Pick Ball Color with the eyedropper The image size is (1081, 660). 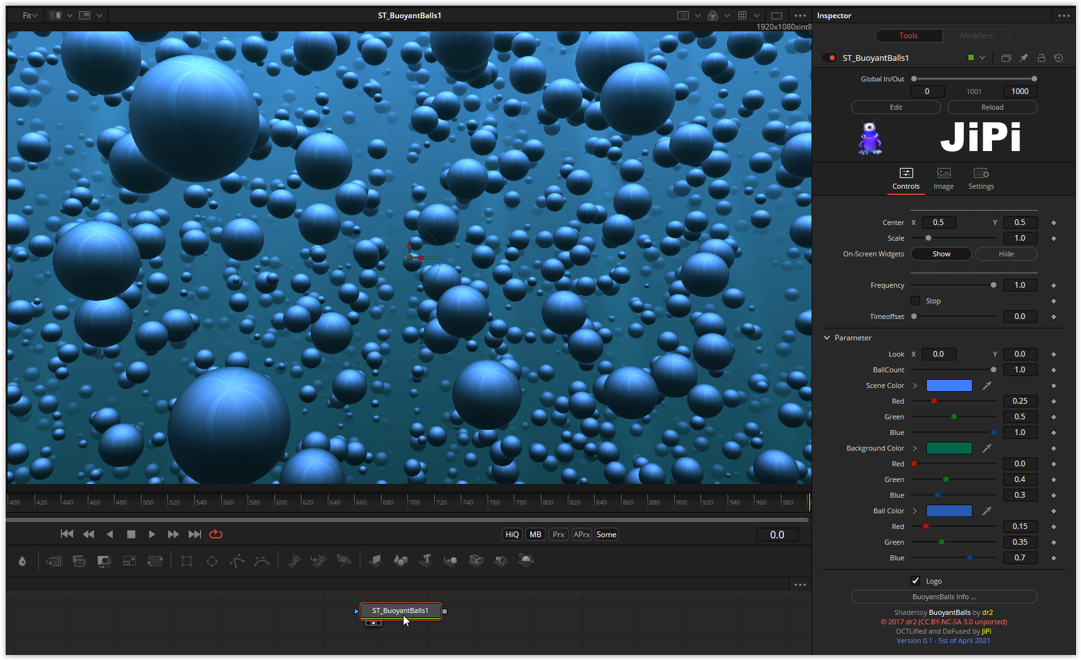986,511
